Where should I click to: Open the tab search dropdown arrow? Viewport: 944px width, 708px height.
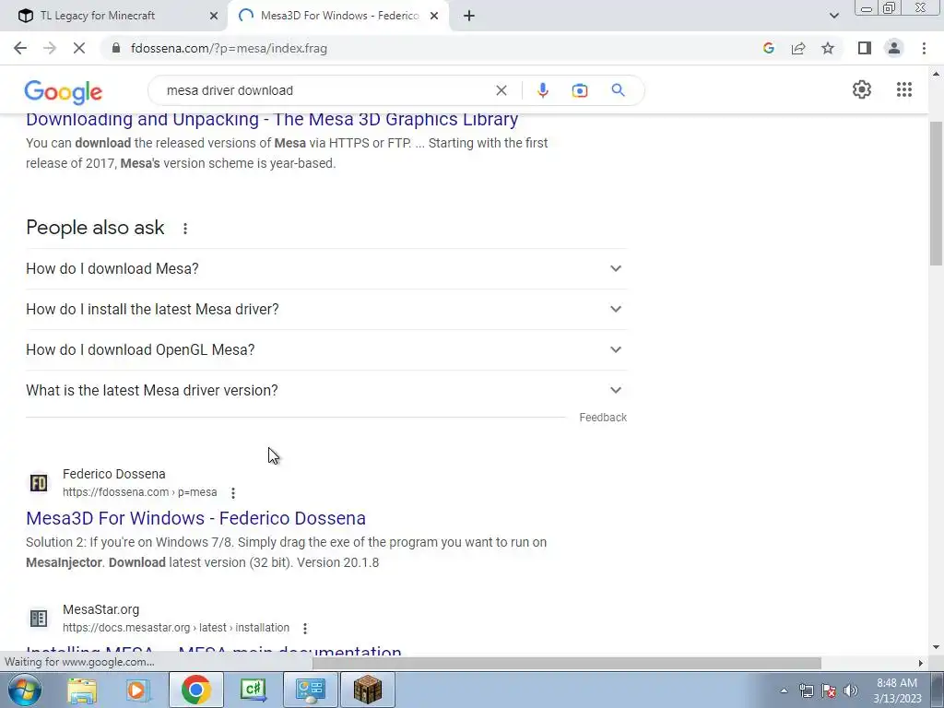tap(833, 16)
